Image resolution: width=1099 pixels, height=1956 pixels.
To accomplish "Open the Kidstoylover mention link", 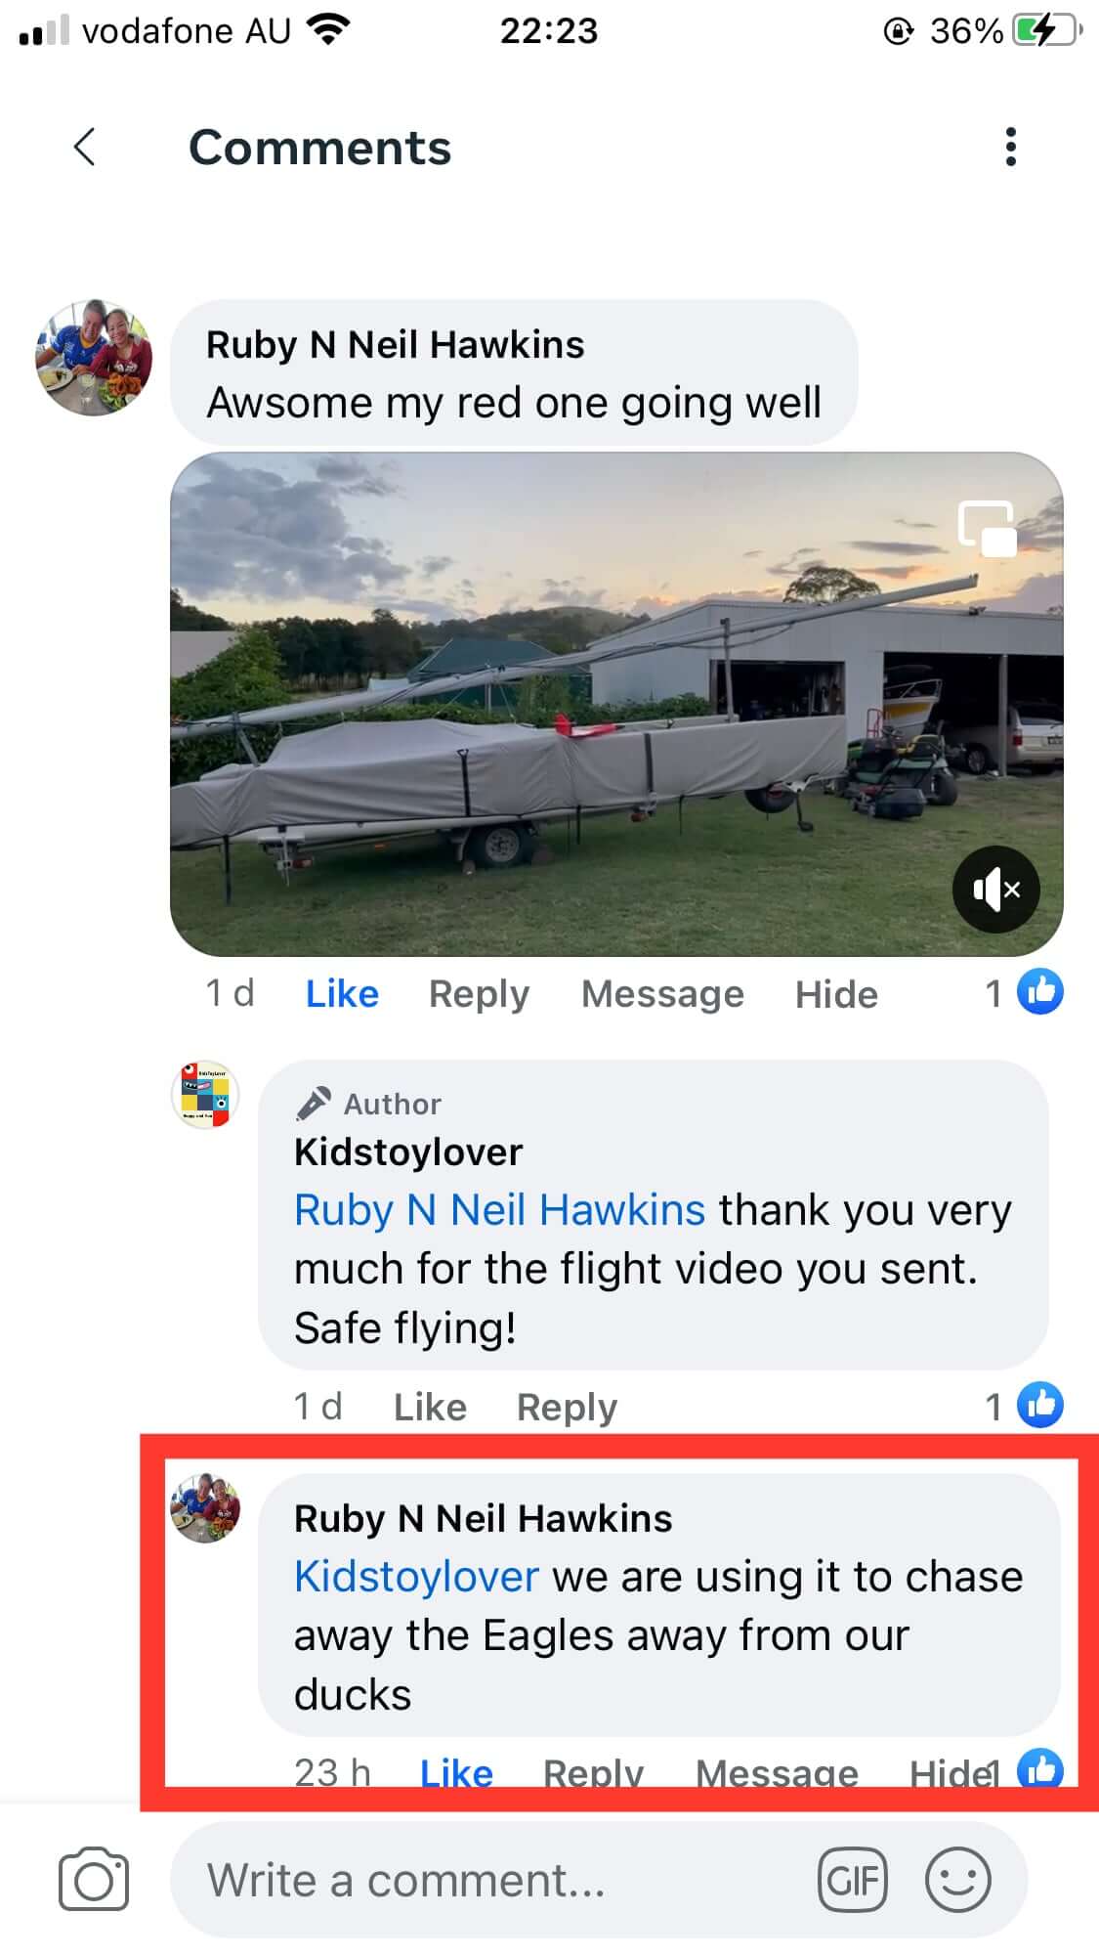I will [x=416, y=1577].
